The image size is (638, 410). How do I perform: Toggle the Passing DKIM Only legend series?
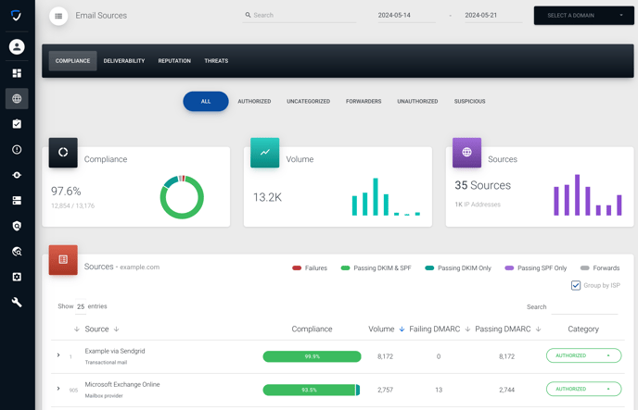pos(458,267)
